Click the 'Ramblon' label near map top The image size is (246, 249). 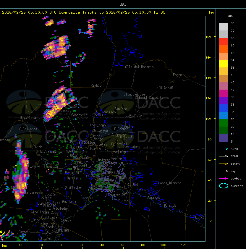(97, 85)
